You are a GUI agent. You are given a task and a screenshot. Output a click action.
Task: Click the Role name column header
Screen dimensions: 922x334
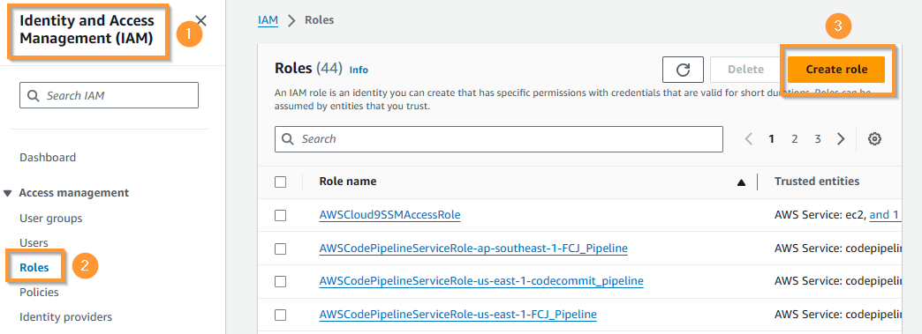click(x=347, y=182)
